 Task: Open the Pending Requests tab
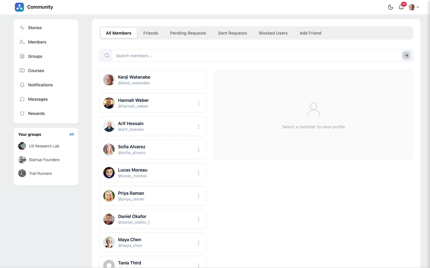188,33
